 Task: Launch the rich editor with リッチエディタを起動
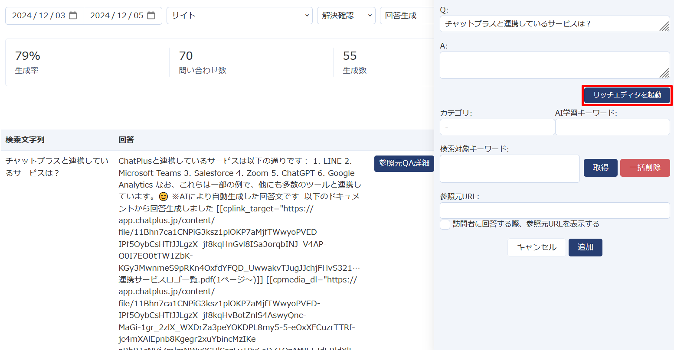point(627,95)
